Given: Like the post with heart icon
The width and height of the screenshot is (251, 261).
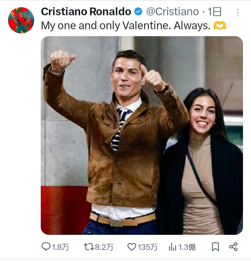Looking at the screenshot, I should tap(132, 247).
